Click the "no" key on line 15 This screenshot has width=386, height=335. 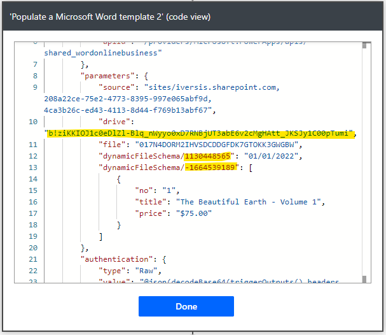click(x=144, y=190)
